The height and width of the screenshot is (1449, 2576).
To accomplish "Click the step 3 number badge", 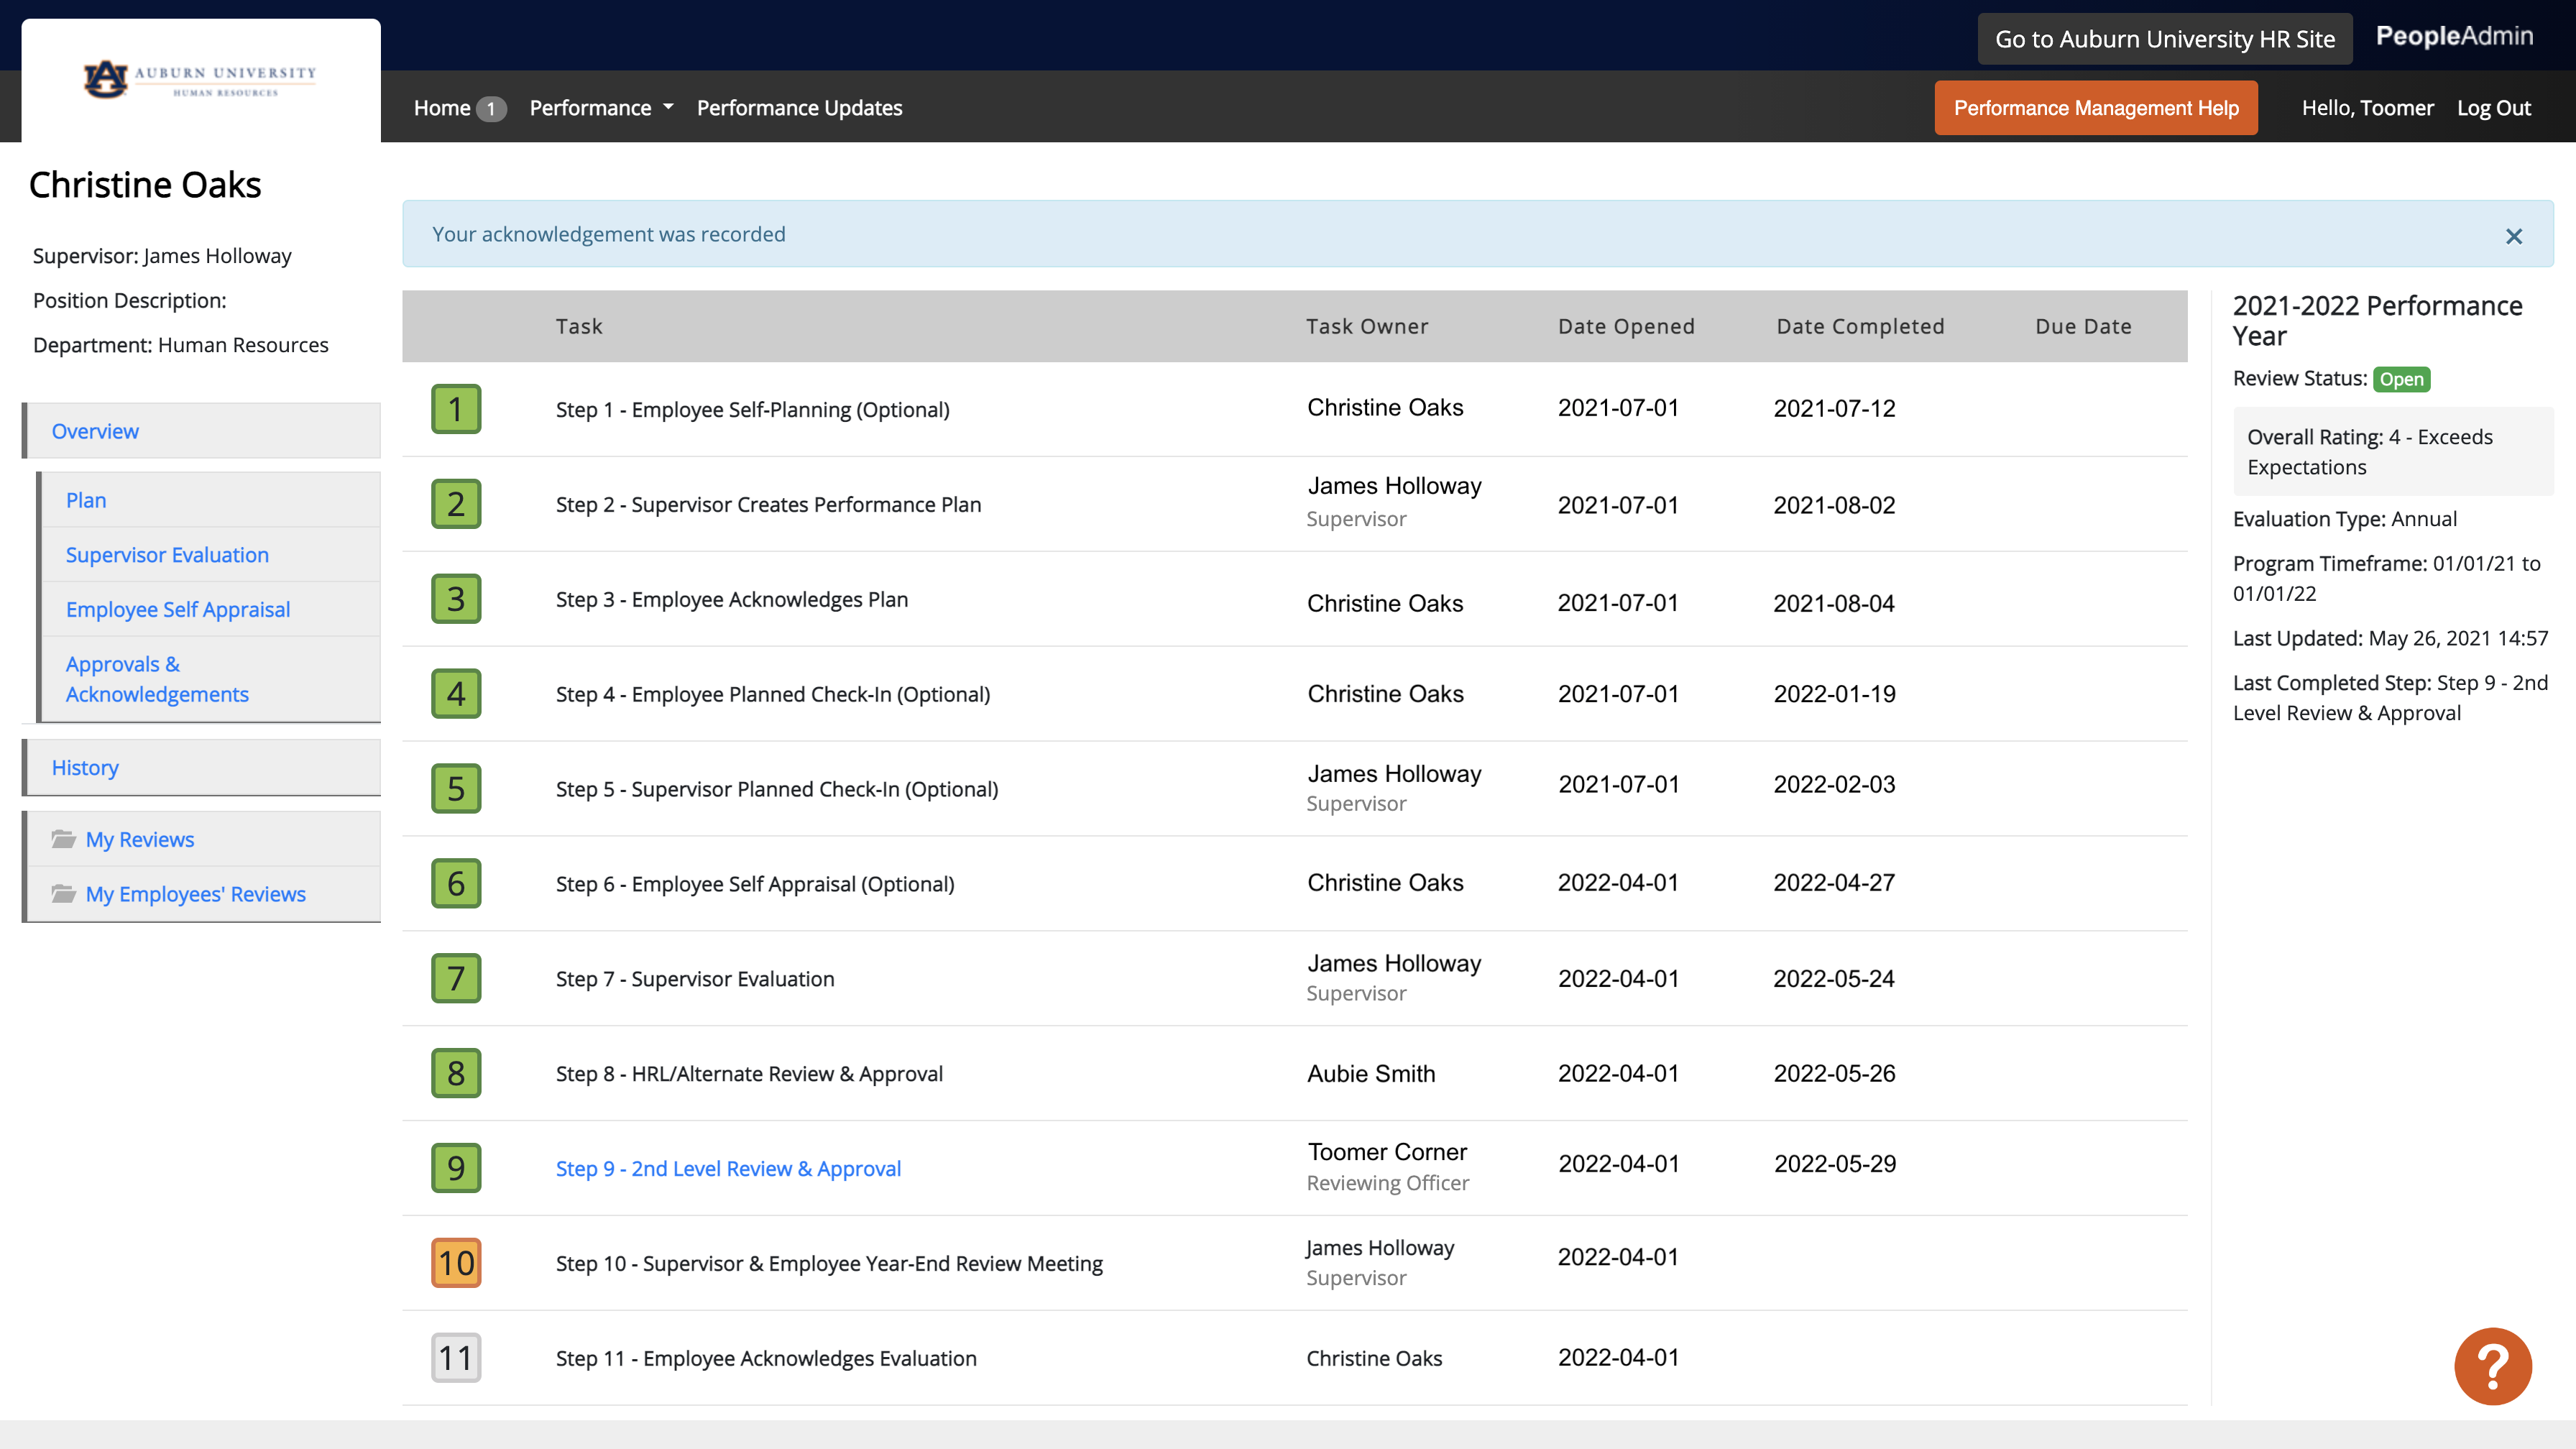I will click(x=456, y=599).
